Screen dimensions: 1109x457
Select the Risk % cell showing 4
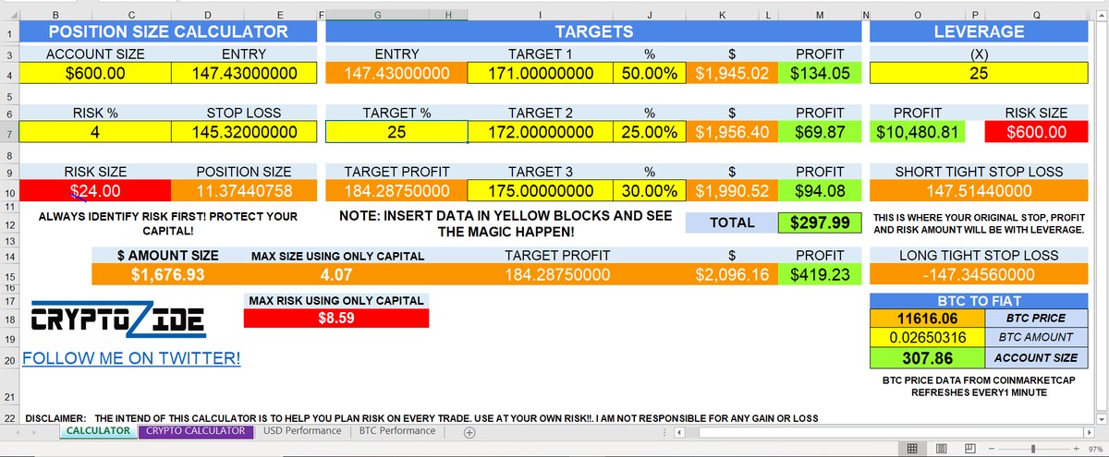point(95,132)
